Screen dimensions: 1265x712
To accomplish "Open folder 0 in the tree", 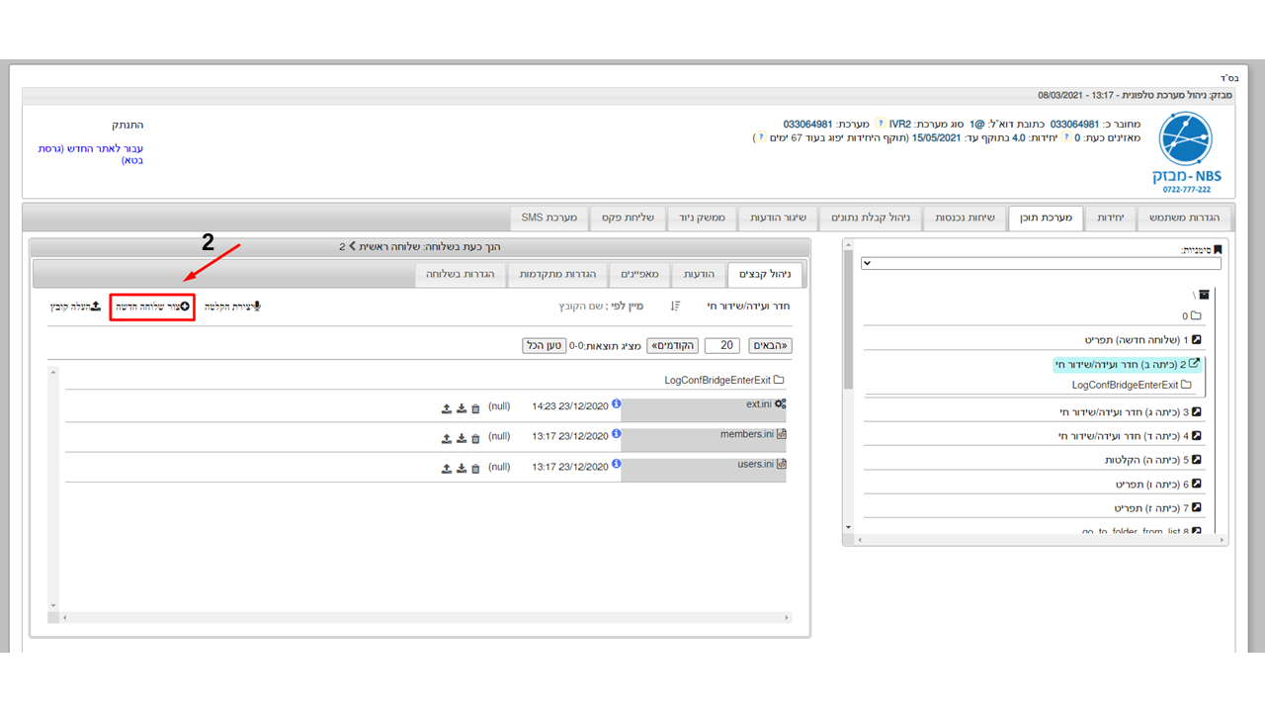I will tap(1192, 316).
